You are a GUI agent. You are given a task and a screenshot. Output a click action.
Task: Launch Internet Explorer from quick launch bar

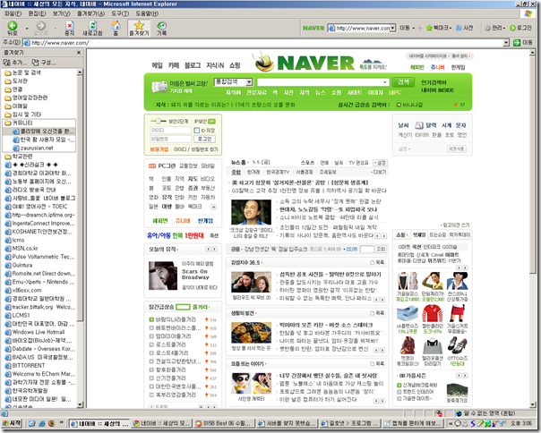click(x=42, y=423)
